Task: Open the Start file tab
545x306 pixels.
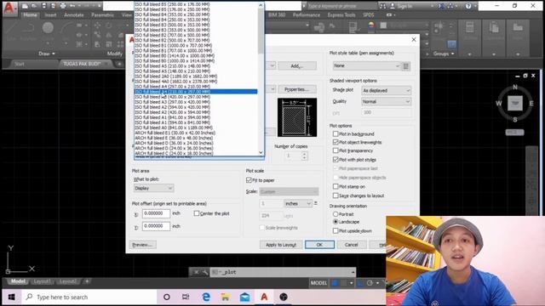Action: (x=20, y=64)
